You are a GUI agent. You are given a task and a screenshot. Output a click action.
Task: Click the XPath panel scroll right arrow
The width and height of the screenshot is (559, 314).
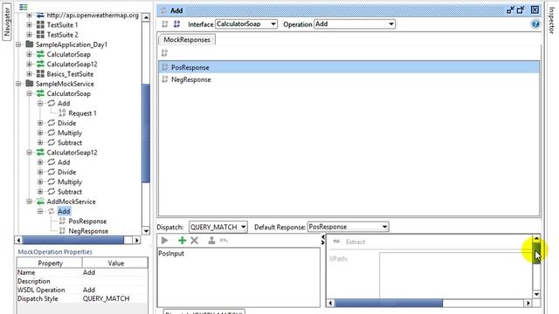(528, 303)
